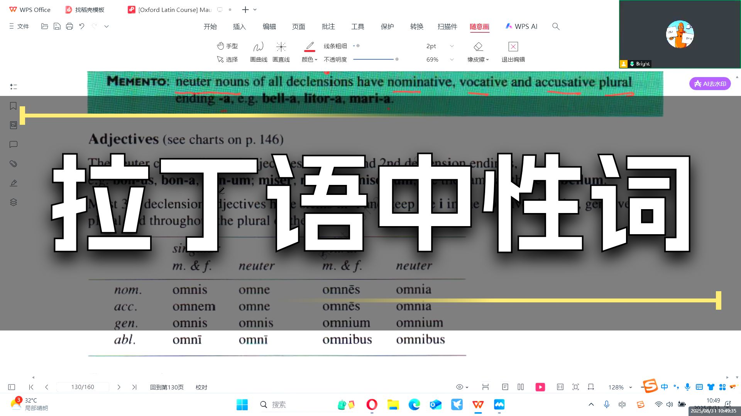741x416 pixels.
Task: Open WPS AI assistant
Action: click(521, 27)
